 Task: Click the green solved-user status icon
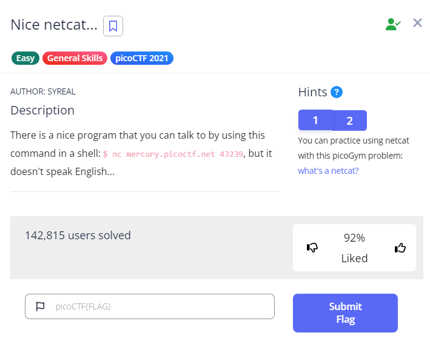tap(393, 24)
